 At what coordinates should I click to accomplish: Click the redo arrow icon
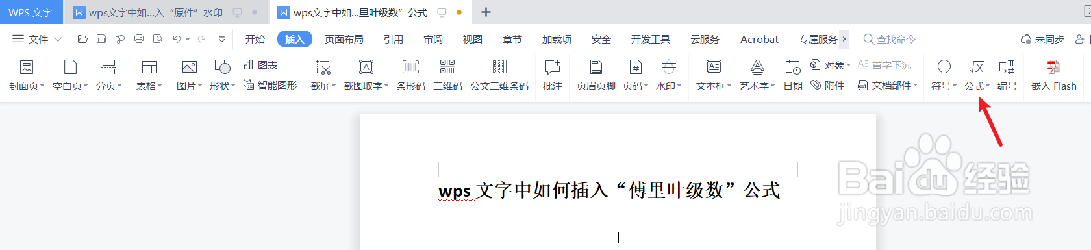point(201,39)
